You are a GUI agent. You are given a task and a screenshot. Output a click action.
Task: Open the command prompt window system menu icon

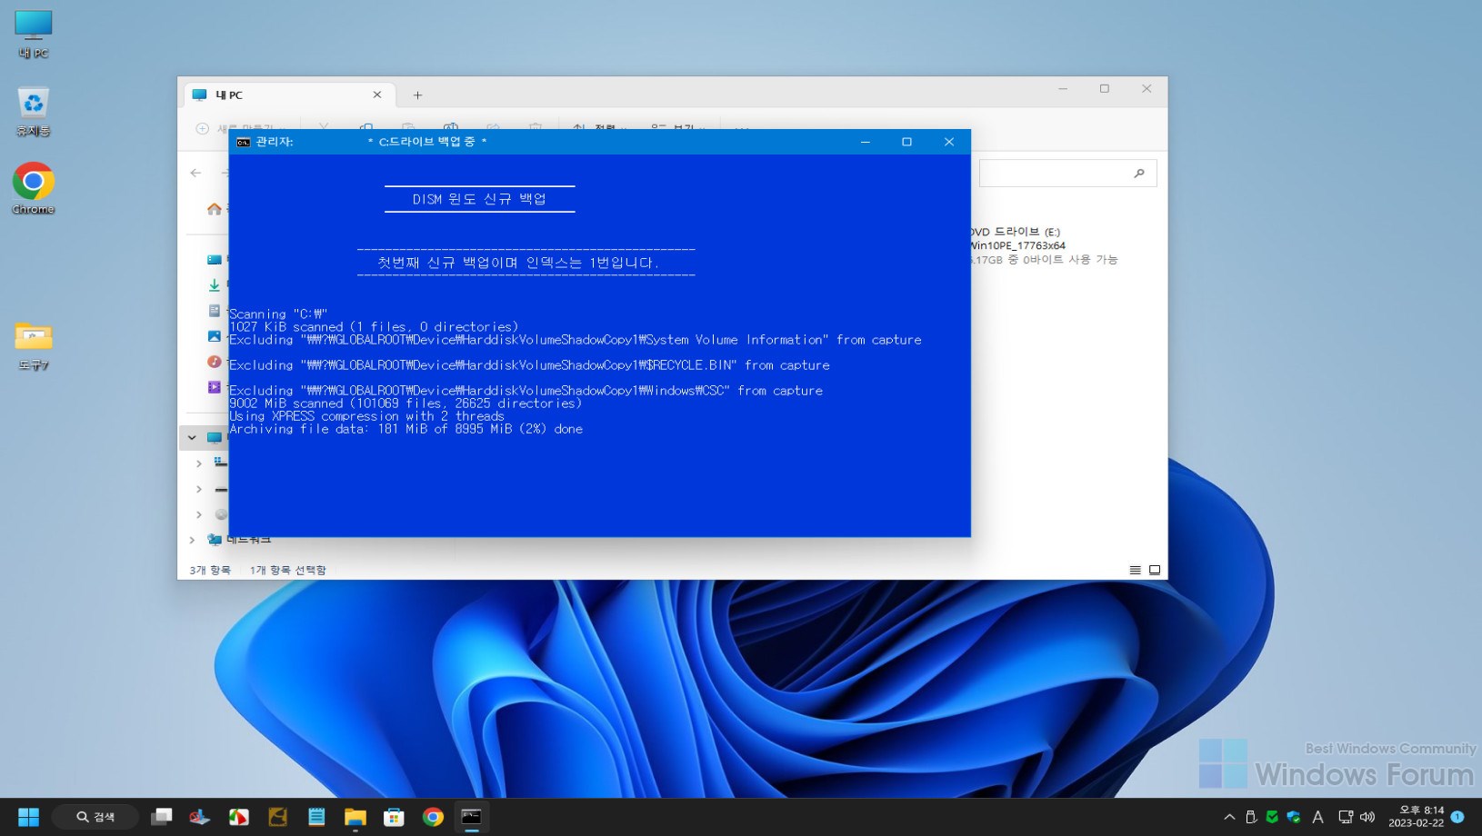pos(243,142)
